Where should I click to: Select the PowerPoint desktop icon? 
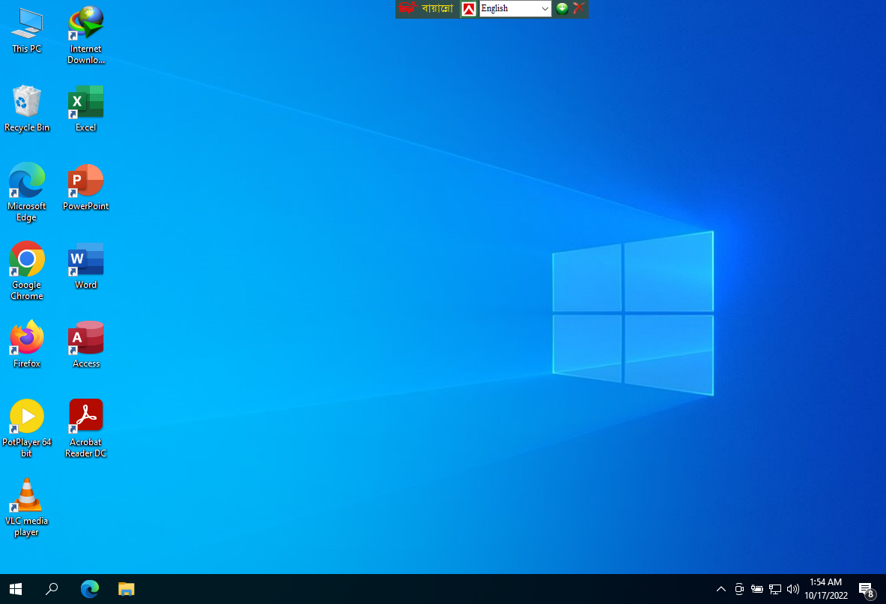pos(85,181)
